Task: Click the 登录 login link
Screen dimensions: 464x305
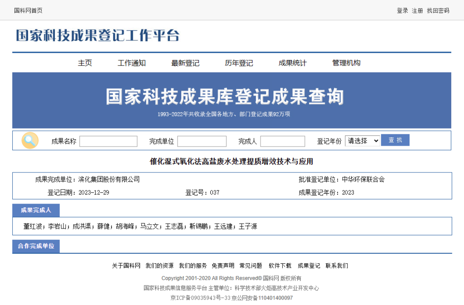Action: (x=402, y=11)
